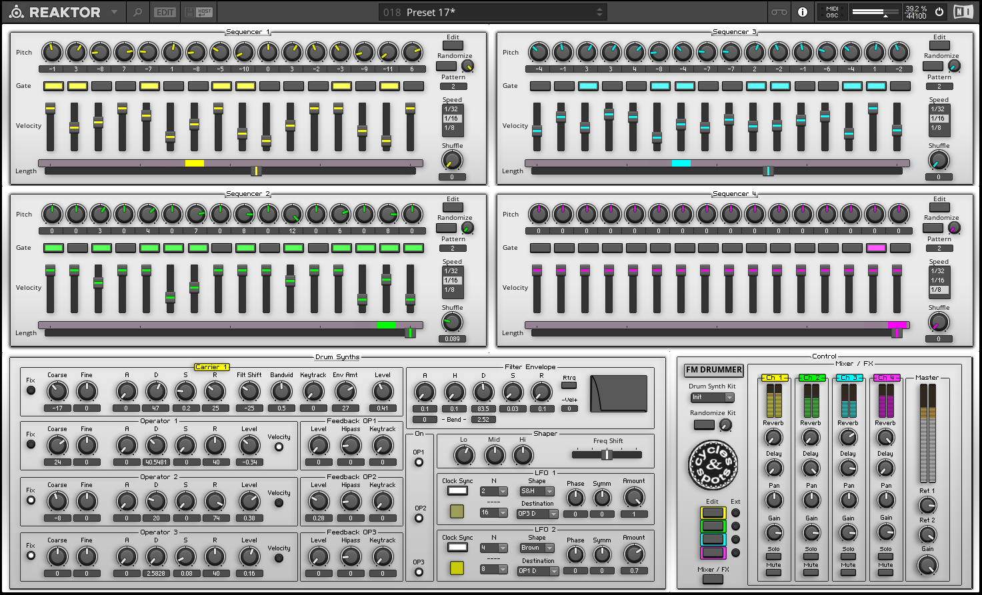
Task: Click the connect/link icon in header
Action: [779, 12]
